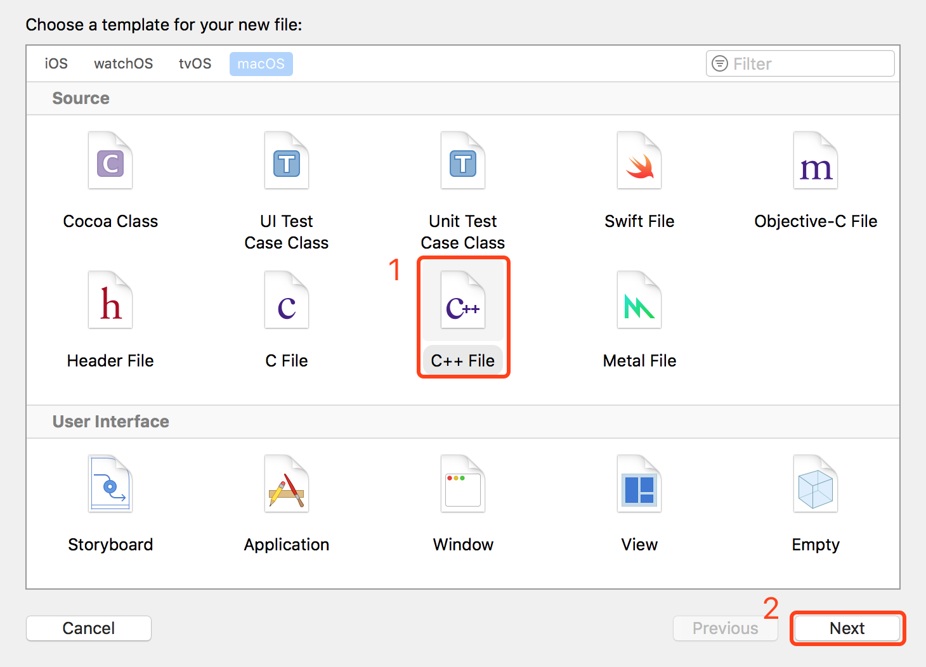Switch to the watchOS tab

[x=123, y=63]
